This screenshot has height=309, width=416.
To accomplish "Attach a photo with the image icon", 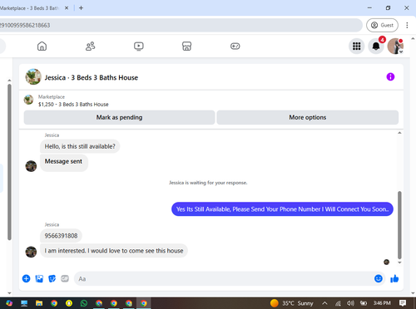I will click(39, 278).
